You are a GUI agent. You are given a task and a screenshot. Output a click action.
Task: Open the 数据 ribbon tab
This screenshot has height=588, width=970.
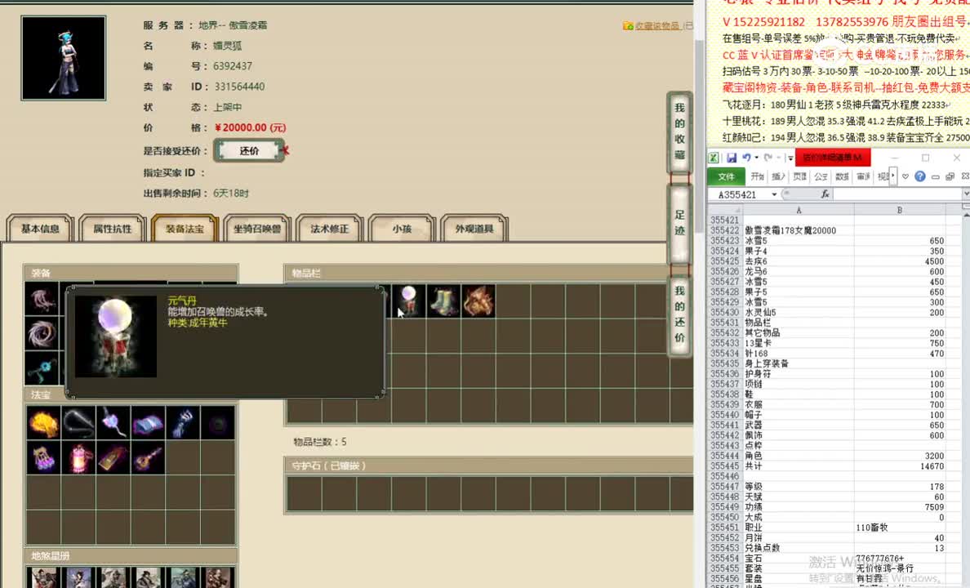pos(842,176)
